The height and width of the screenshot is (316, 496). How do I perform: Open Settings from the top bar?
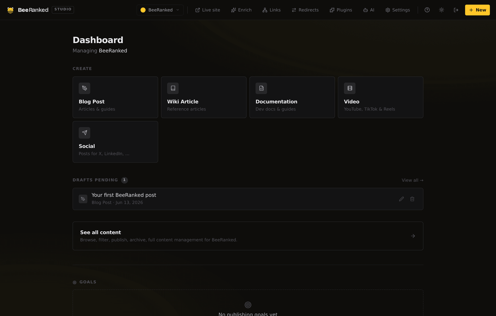pyautogui.click(x=397, y=10)
